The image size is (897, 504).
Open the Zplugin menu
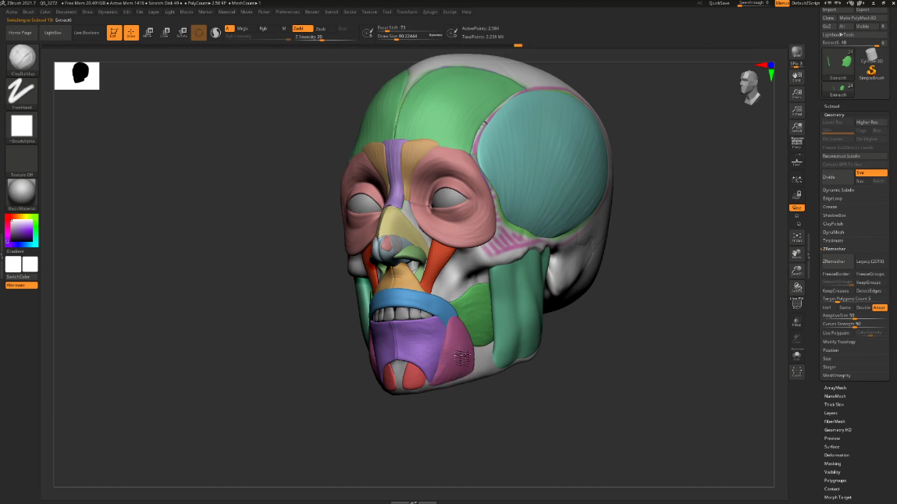click(x=429, y=12)
